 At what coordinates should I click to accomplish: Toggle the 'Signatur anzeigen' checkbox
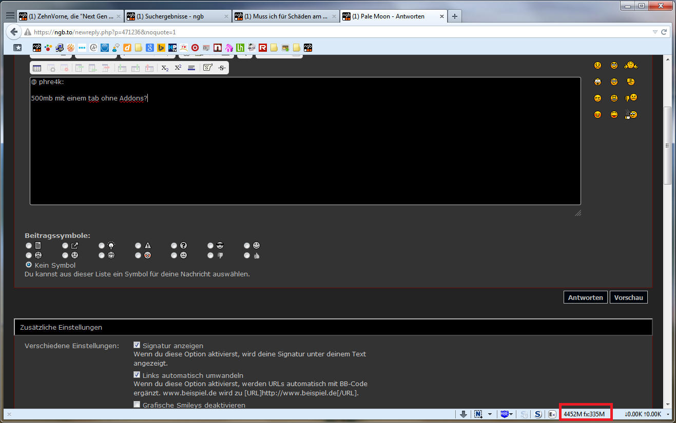[137, 345]
